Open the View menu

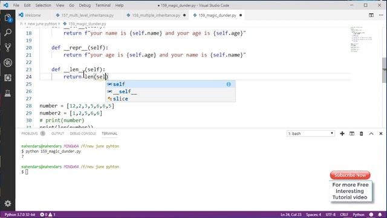[x=60, y=5]
